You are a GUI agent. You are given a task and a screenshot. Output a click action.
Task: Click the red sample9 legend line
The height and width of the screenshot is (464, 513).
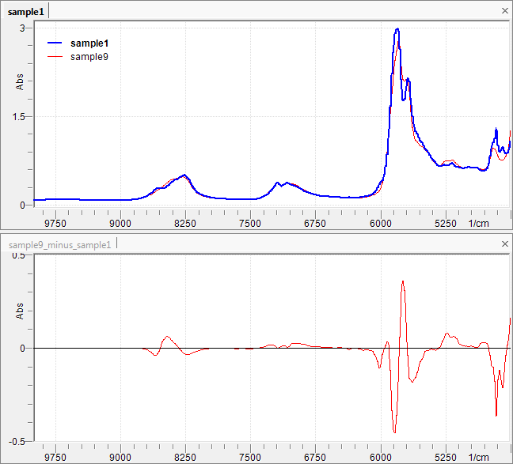55,57
